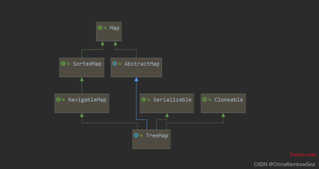Click the visibility lock icon beside Cloneable
Screen dimensions: 319x169
pos(210,100)
